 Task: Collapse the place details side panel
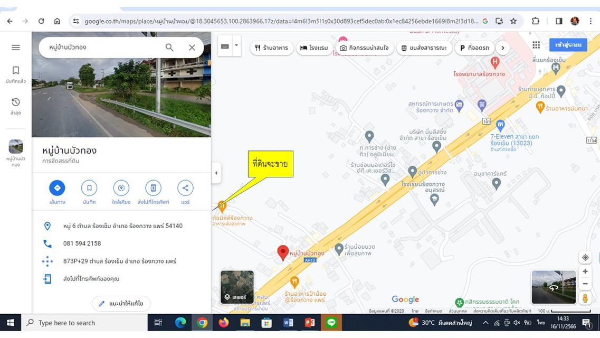click(x=216, y=173)
